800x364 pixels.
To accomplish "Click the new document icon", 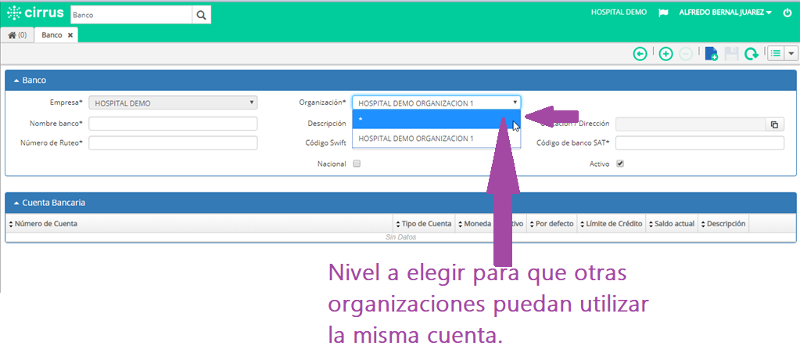I will click(711, 53).
